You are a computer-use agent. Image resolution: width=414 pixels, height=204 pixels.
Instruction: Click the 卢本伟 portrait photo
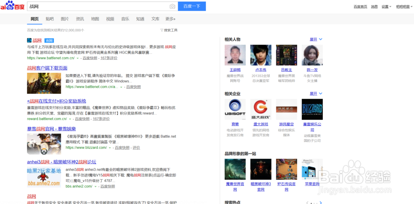[261, 55]
